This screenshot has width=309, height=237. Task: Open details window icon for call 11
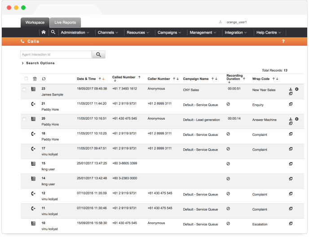click(291, 209)
